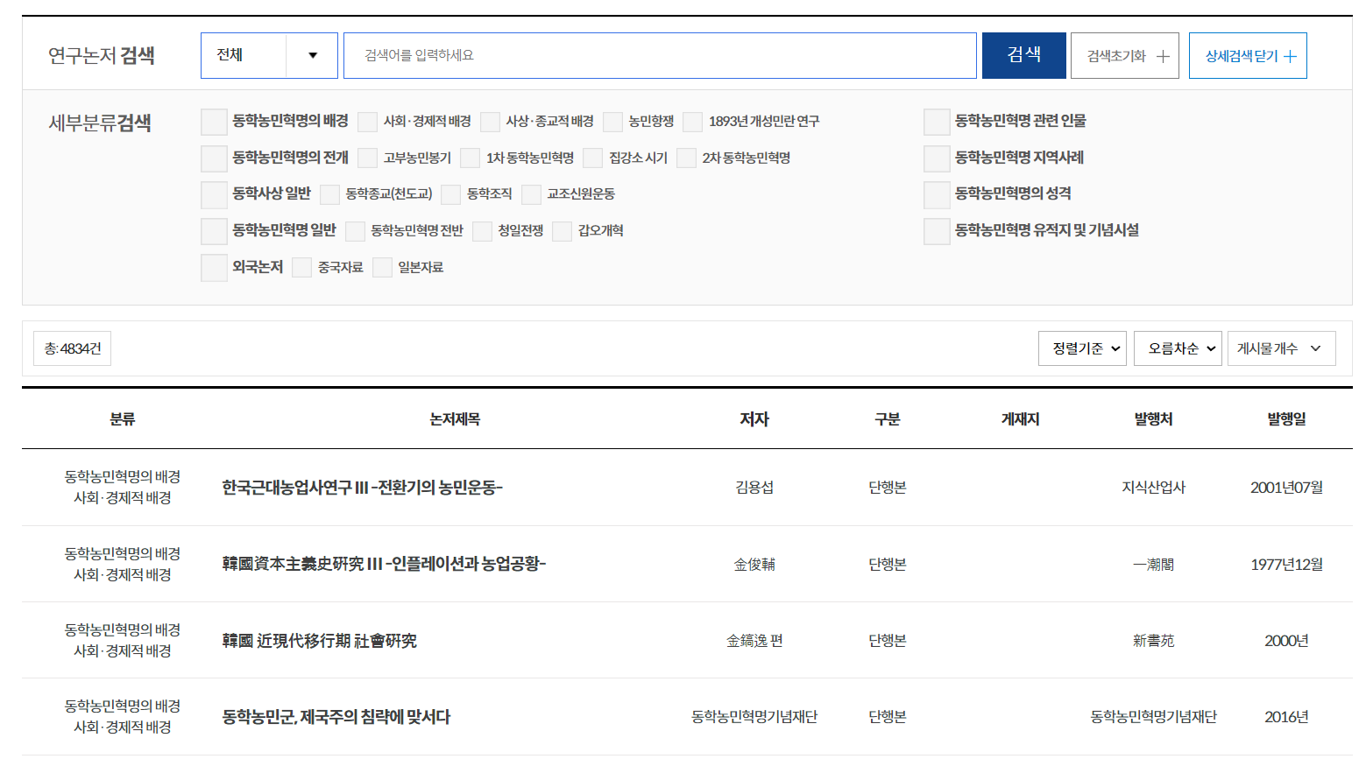Click the 저자 column header

point(754,419)
